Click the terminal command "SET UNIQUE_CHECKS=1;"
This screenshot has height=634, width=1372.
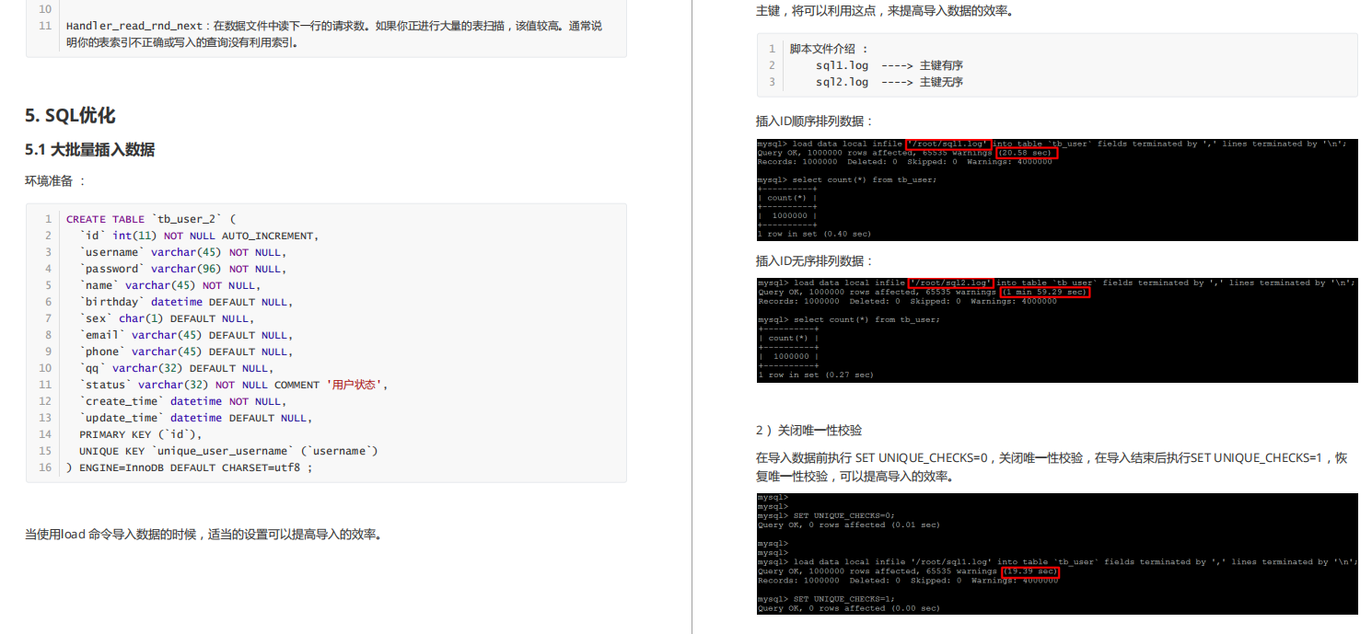point(843,598)
